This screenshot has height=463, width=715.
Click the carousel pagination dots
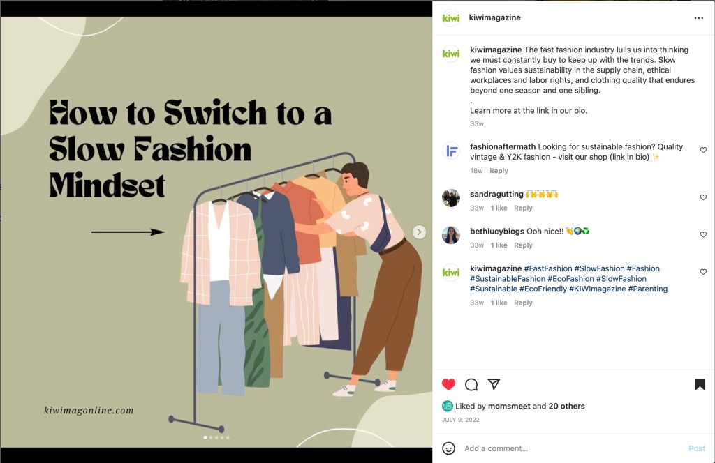pyautogui.click(x=216, y=437)
